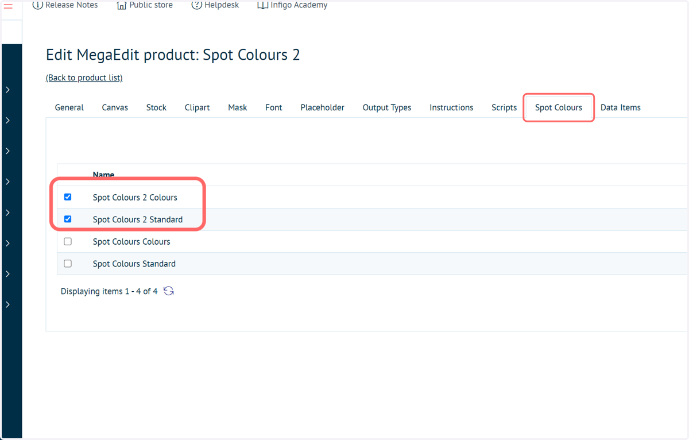Click the 'Spot Colours 2 Colours' row name
The width and height of the screenshot is (689, 440).
pyautogui.click(x=135, y=197)
